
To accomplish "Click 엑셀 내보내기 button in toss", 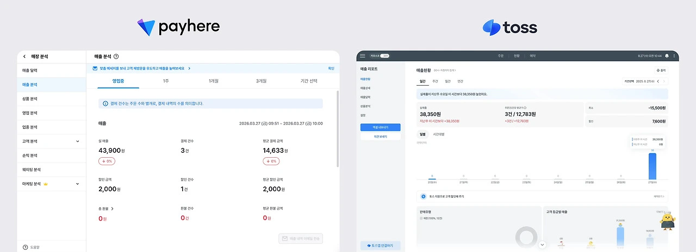I will (x=380, y=127).
